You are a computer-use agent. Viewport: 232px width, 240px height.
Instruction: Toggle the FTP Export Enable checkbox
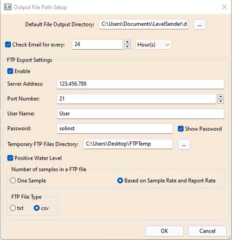pyautogui.click(x=10, y=71)
